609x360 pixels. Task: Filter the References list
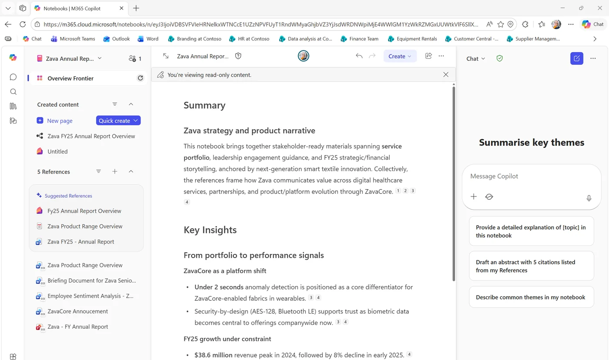pyautogui.click(x=99, y=172)
